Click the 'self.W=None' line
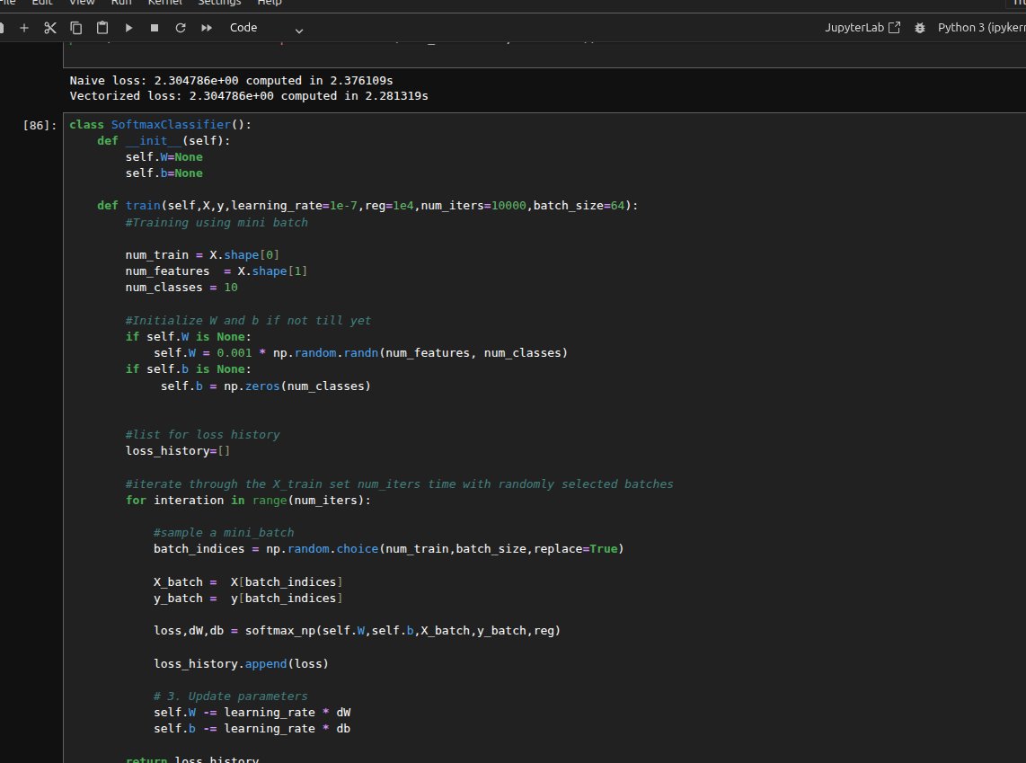 click(164, 157)
